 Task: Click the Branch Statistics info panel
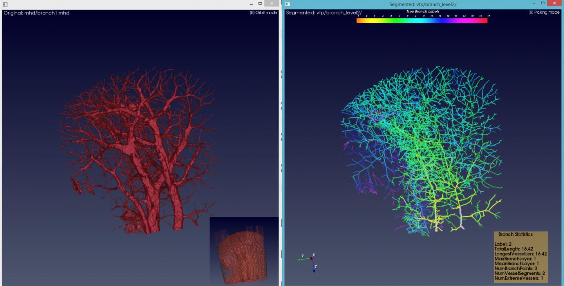[521, 257]
